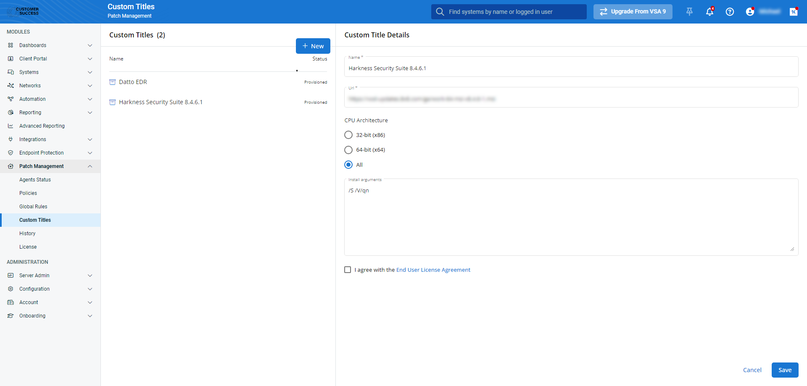This screenshot has height=386, width=807.
Task: Click the pin icon in header
Action: click(689, 12)
